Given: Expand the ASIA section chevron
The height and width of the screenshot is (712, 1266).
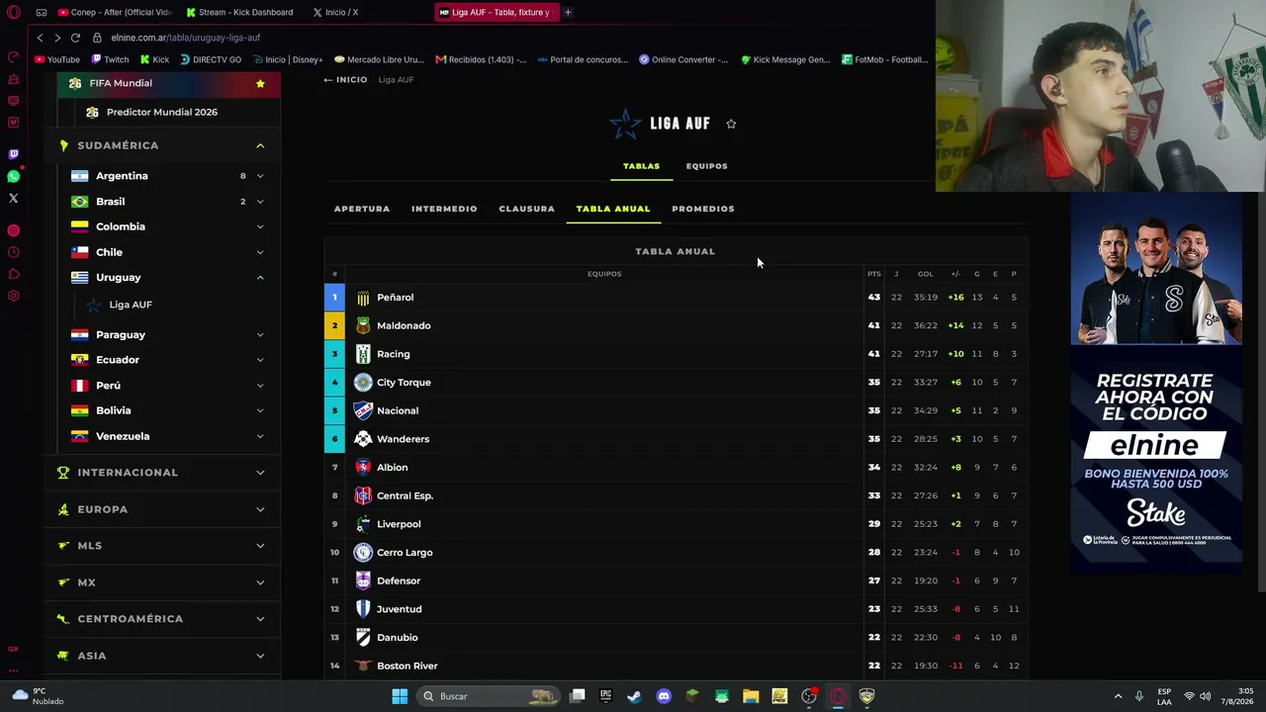Looking at the screenshot, I should (x=260, y=656).
